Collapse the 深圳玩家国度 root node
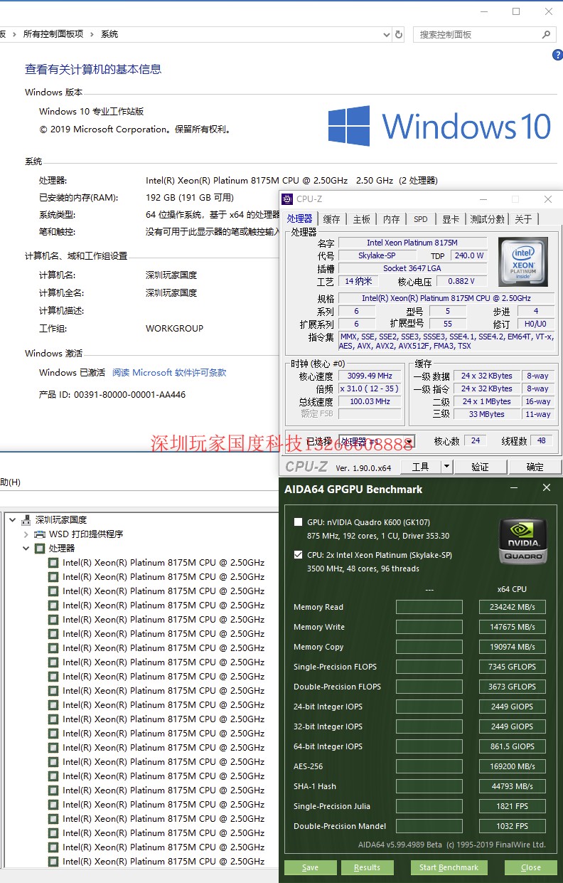 pyautogui.click(x=12, y=519)
